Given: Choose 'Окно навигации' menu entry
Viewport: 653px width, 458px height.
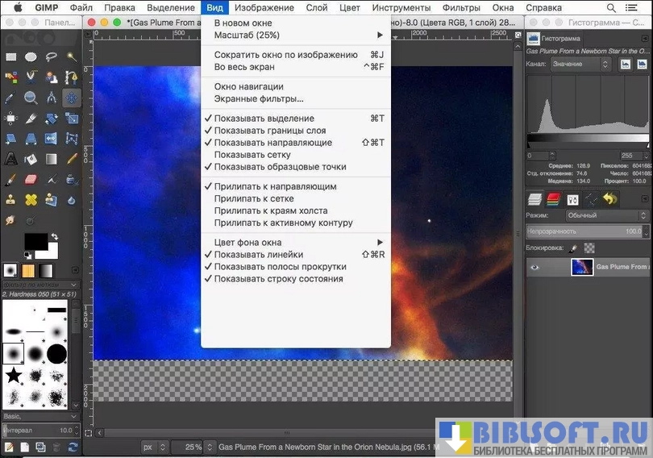Looking at the screenshot, I should 248,86.
